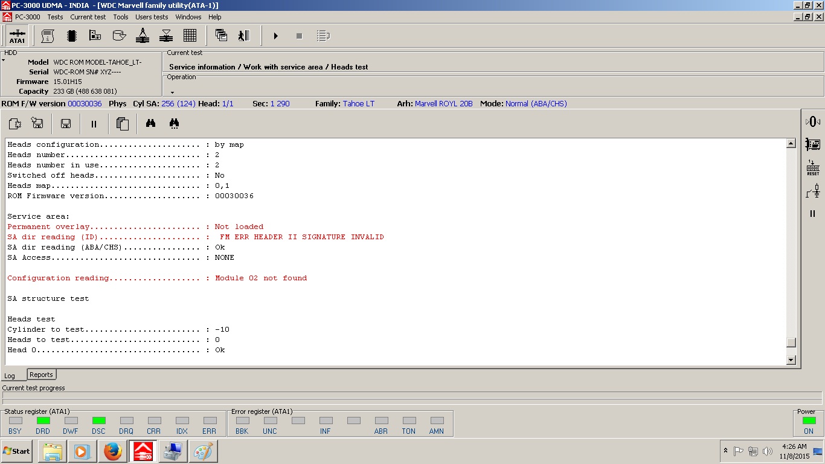
Task: Click the controller card icon in side panel
Action: 813,144
